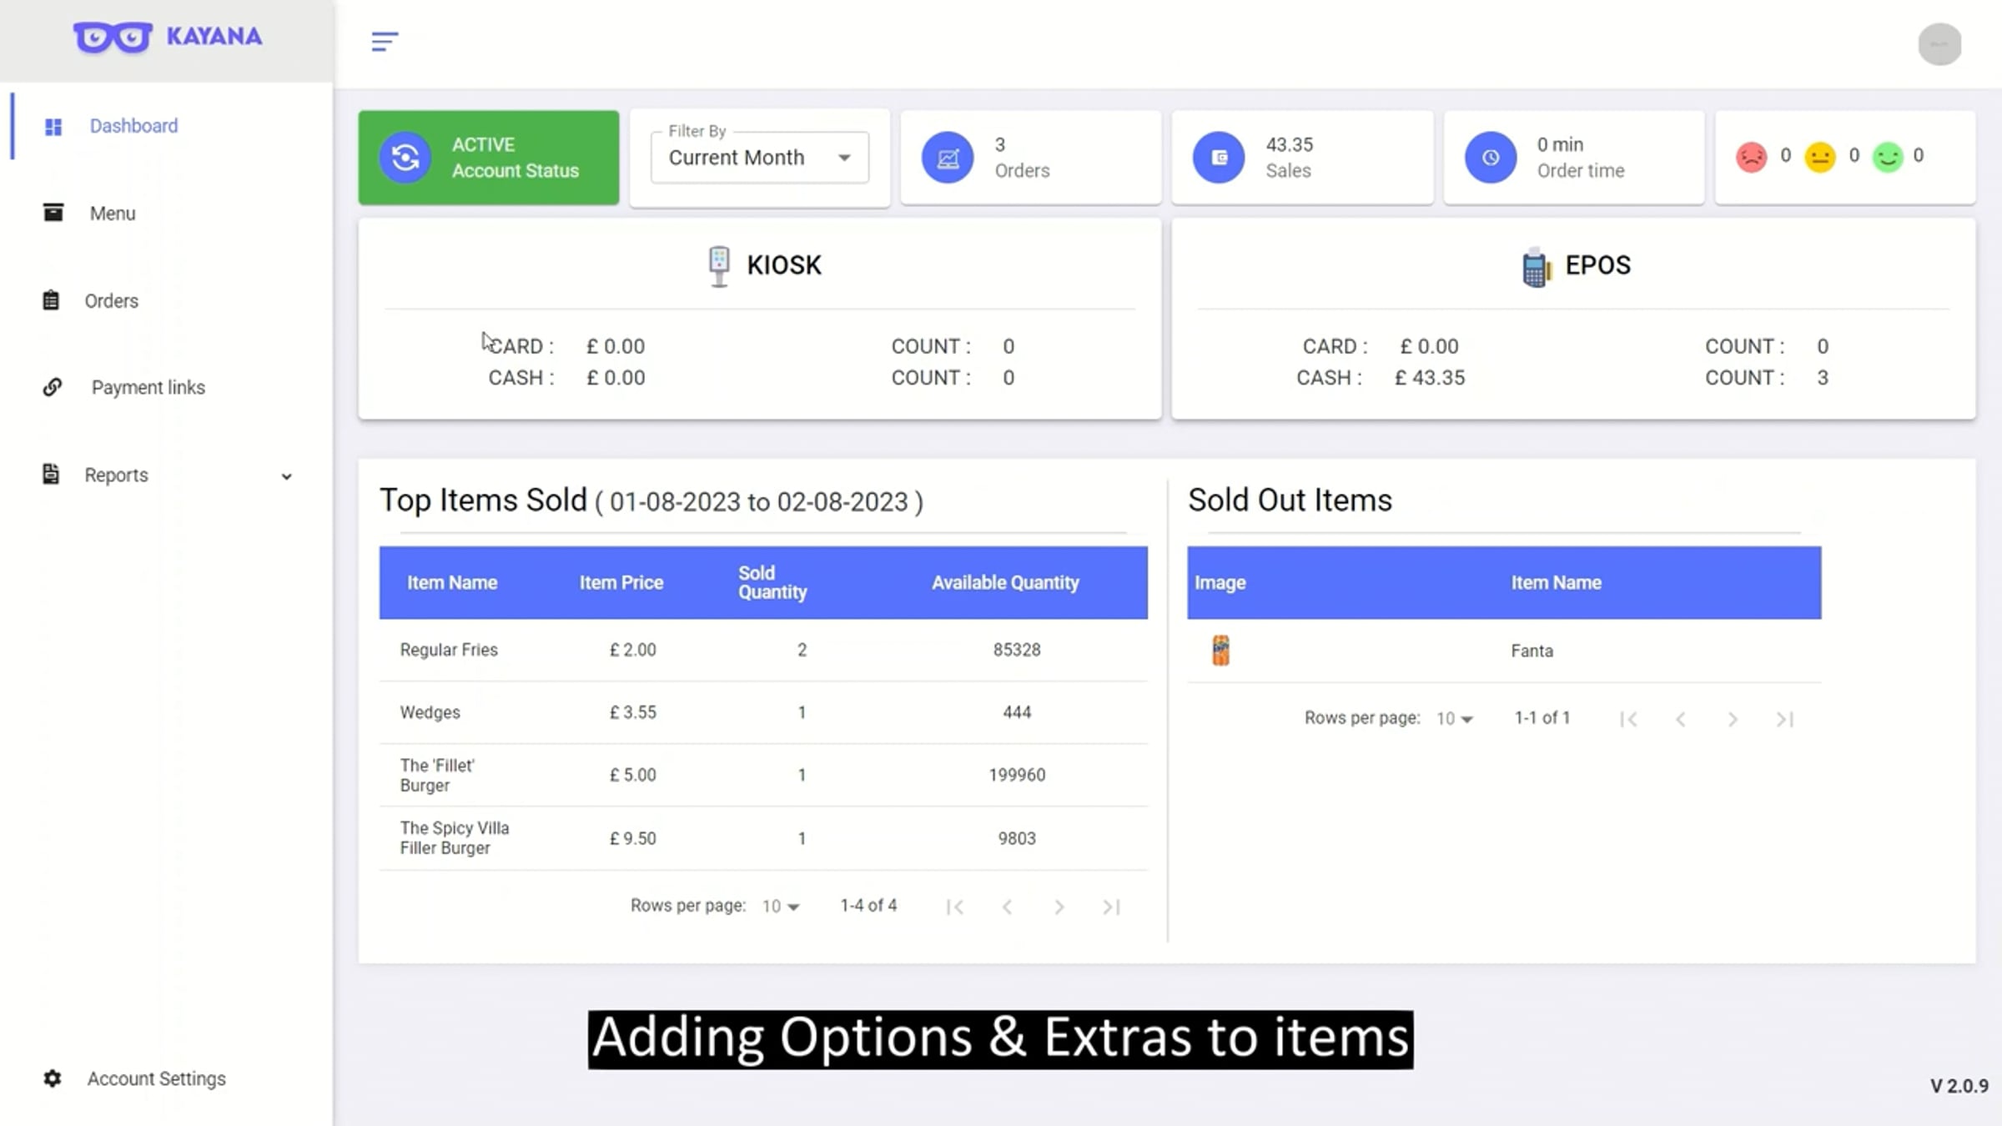Change rows per page in Sold Out table
Viewport: 2002px width, 1126px height.
point(1455,719)
